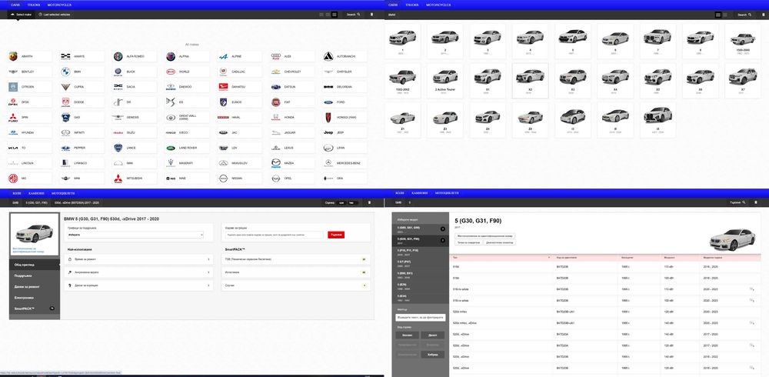Select the BMW X2 model card
The image size is (769, 377).
(530, 81)
